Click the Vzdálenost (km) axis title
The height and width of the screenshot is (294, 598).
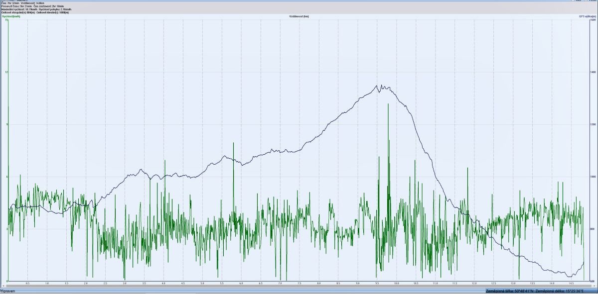[299, 16]
